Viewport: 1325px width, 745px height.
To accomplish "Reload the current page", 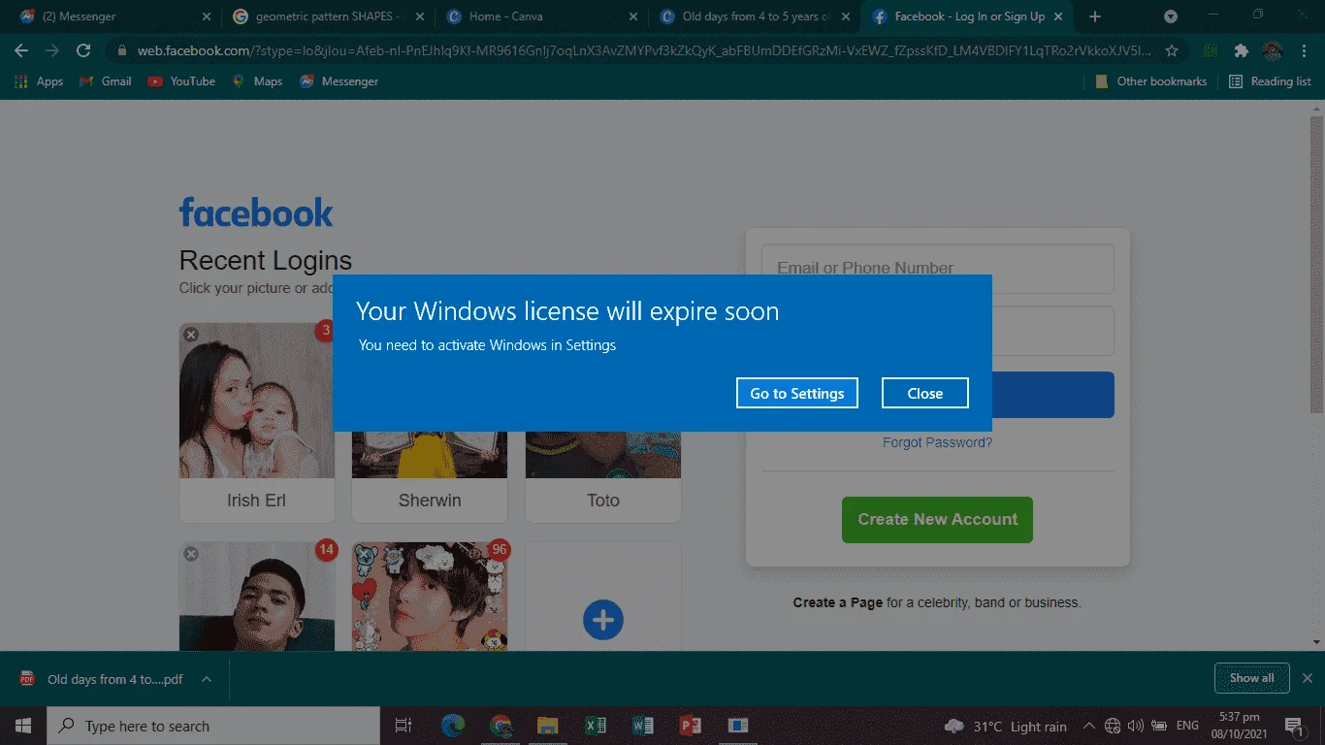I will click(83, 50).
